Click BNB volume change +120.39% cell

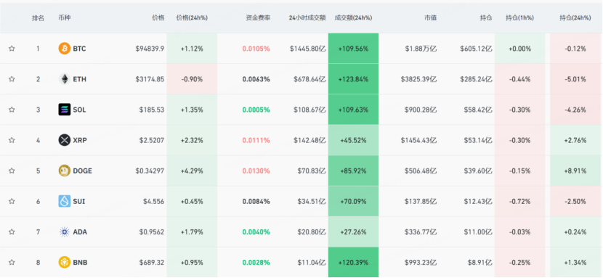point(353,262)
